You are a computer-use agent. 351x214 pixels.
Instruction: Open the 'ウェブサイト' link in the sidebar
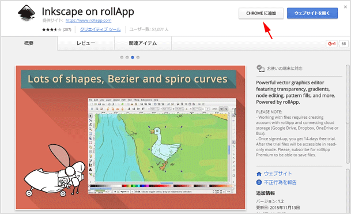coord(278,174)
